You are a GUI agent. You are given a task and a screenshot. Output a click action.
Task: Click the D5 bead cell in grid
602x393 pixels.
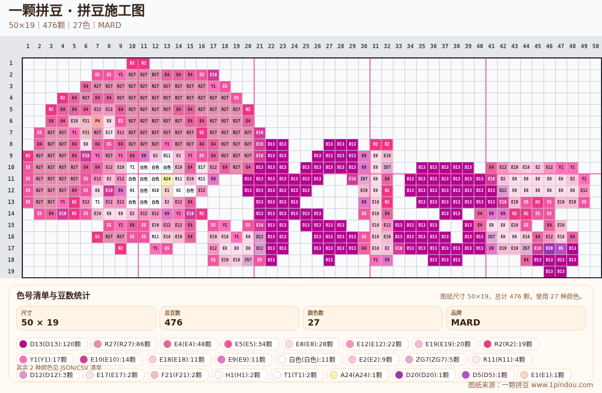coord(561,248)
